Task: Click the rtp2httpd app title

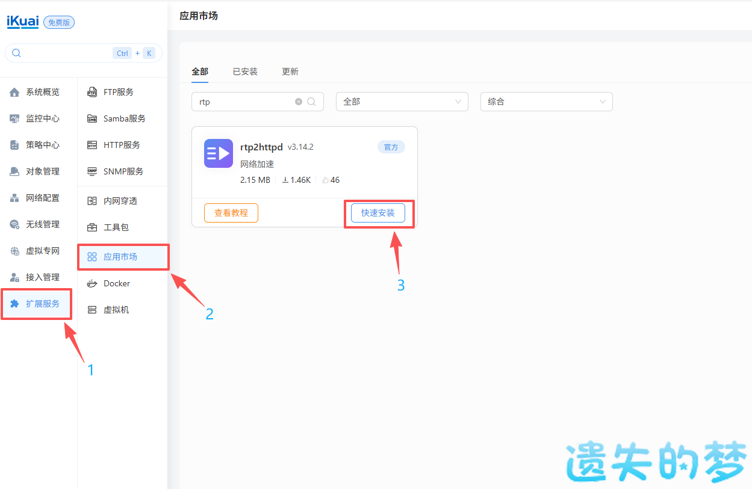Action: click(x=261, y=147)
